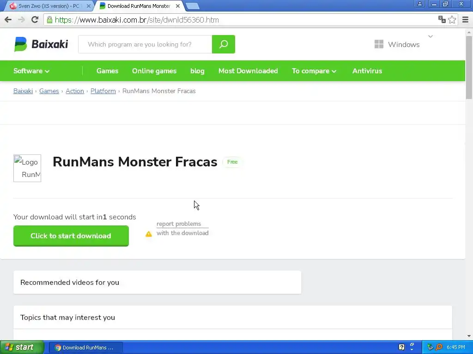Screen dimensions: 473x354
Task: Switch to the Download RunMans Monster tab
Action: click(139, 6)
